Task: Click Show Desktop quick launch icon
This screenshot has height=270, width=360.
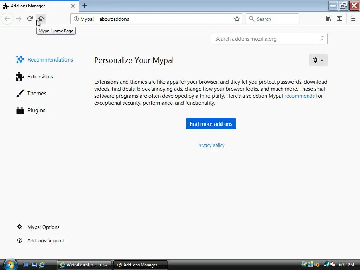Action: point(25,265)
